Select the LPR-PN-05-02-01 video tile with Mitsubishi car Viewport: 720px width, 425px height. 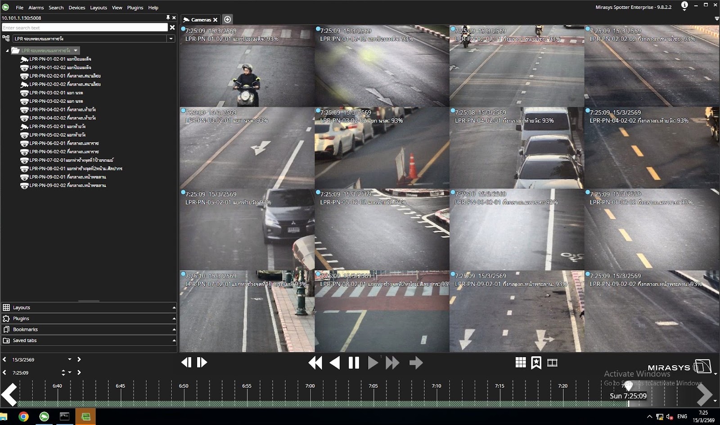click(247, 229)
